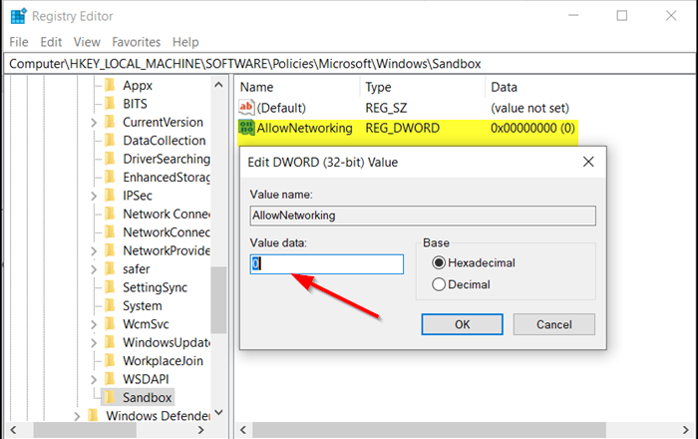Maximize the Registry Editor window

coord(622,16)
